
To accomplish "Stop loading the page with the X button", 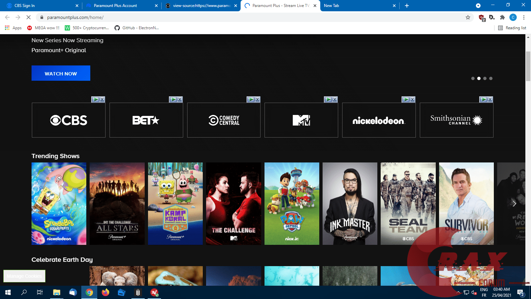I will pyautogui.click(x=29, y=17).
